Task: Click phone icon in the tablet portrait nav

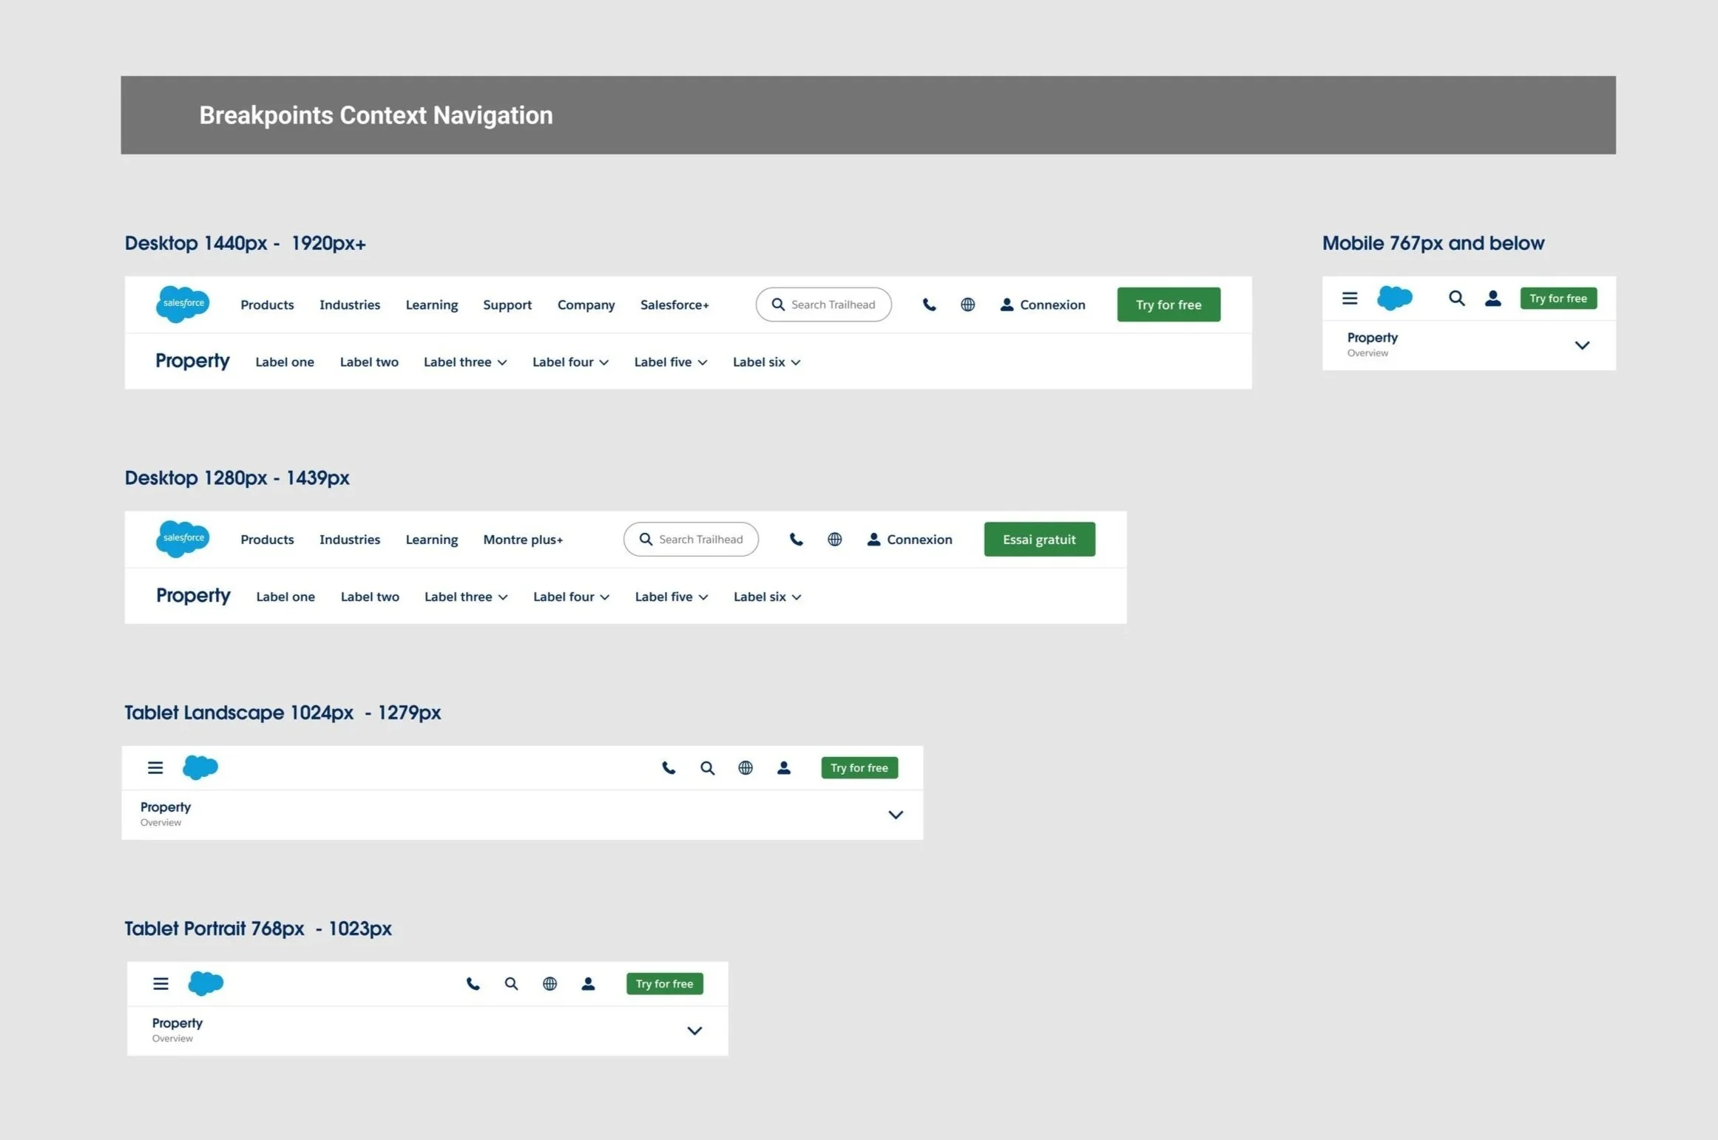Action: pos(473,983)
